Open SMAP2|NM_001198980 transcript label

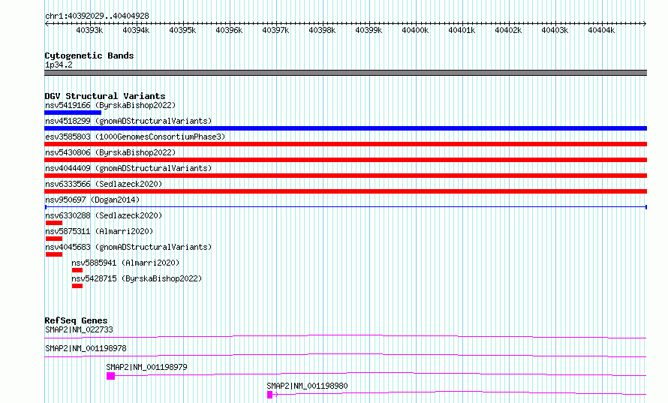[307, 386]
